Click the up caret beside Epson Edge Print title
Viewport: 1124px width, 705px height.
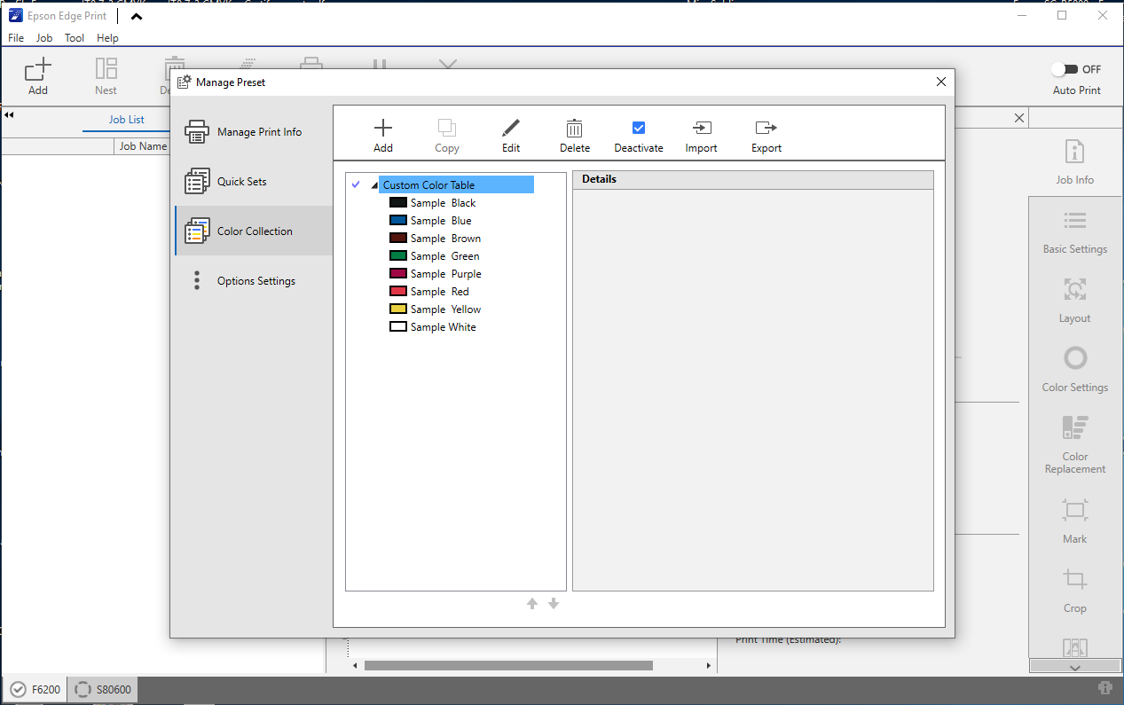point(135,16)
